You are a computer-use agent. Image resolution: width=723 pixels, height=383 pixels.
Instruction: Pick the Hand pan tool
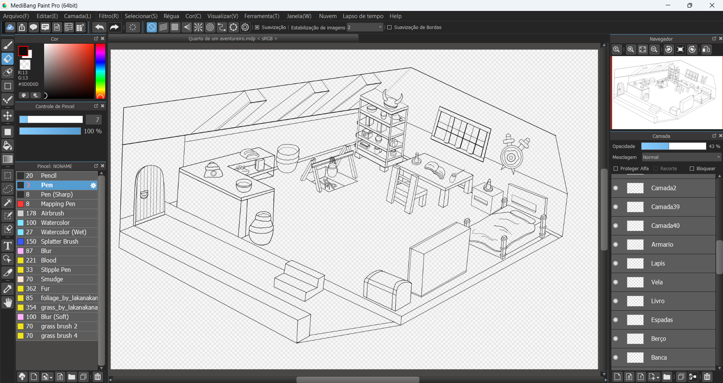8,303
